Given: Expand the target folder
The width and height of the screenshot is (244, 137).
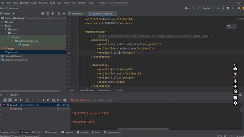Looking at the screenshot, I should pos(2,48).
